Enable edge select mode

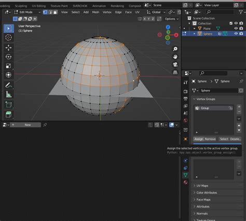50,12
